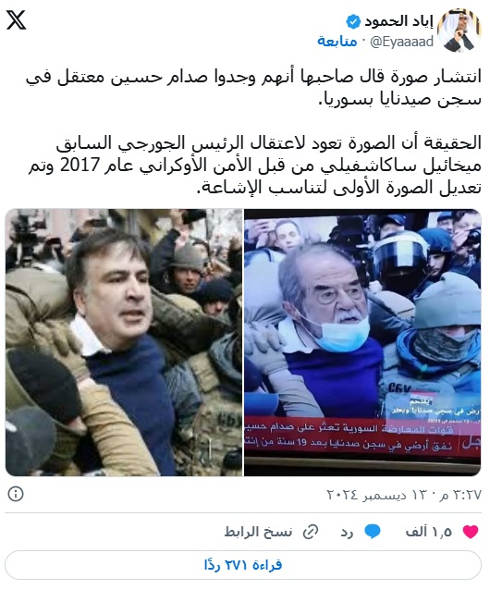Copy link via نسخ الرابط text
The width and height of the screenshot is (490, 590).
tap(258, 532)
